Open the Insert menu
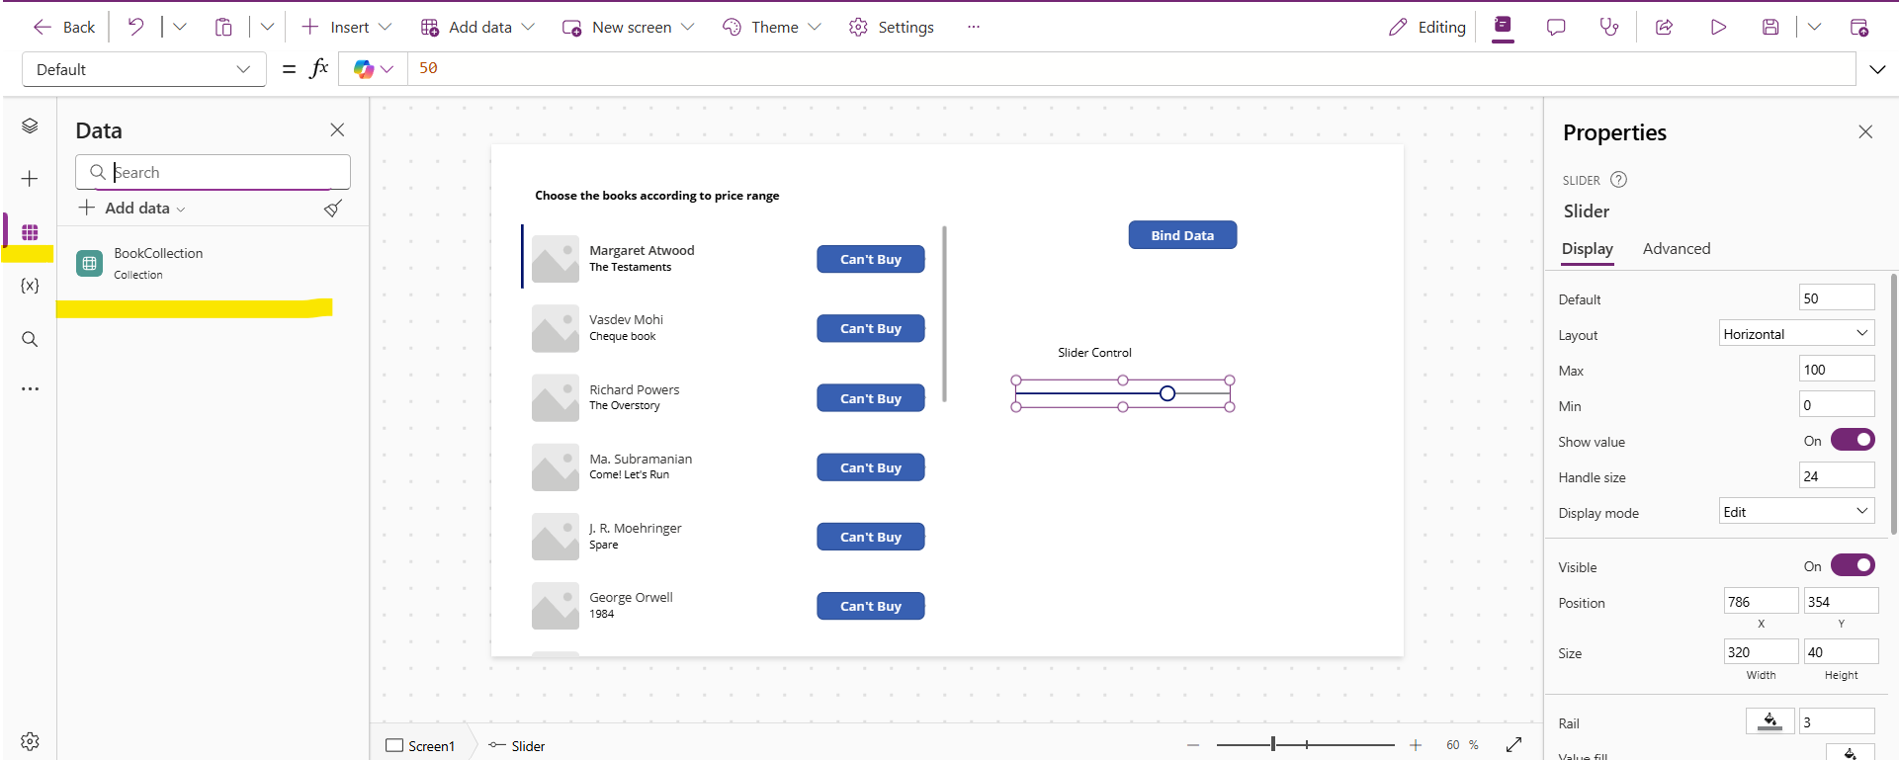This screenshot has height=760, width=1899. tap(347, 28)
